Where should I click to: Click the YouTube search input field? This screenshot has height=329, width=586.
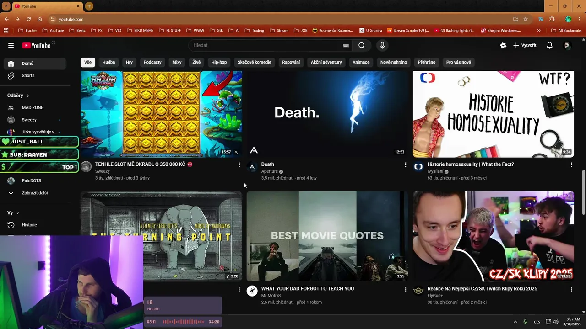(266, 45)
